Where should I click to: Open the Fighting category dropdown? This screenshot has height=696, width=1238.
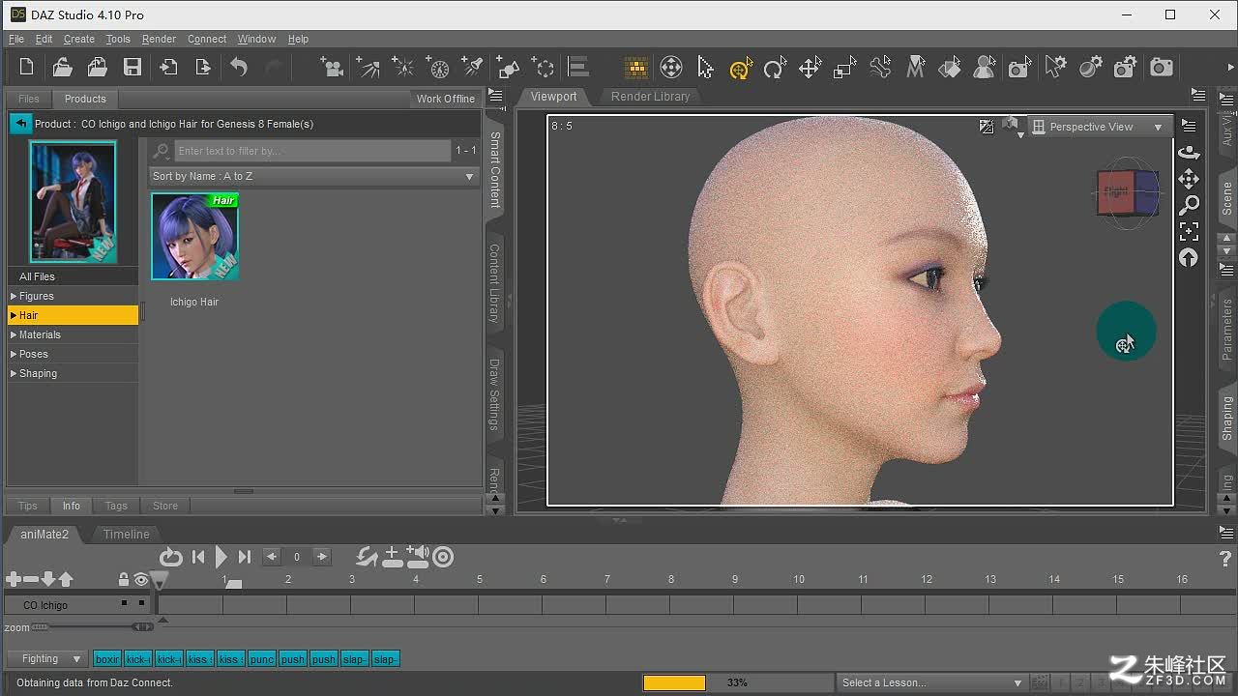coord(46,658)
